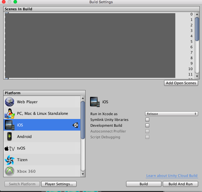The width and height of the screenshot is (202, 192).
Task: Click the Scenes In Build scrollbar
Action: pos(197,29)
